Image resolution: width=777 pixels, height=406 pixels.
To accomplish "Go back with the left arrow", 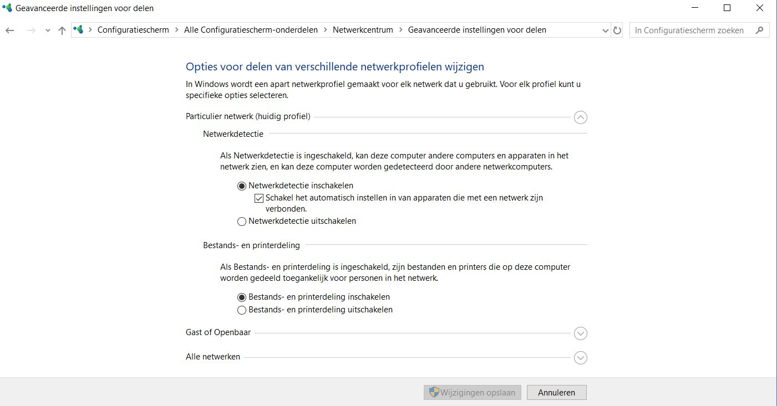I will [9, 30].
